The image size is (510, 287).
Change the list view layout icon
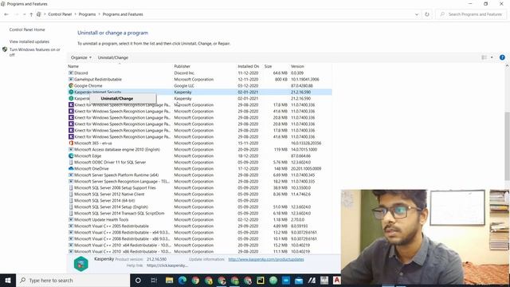(x=484, y=57)
